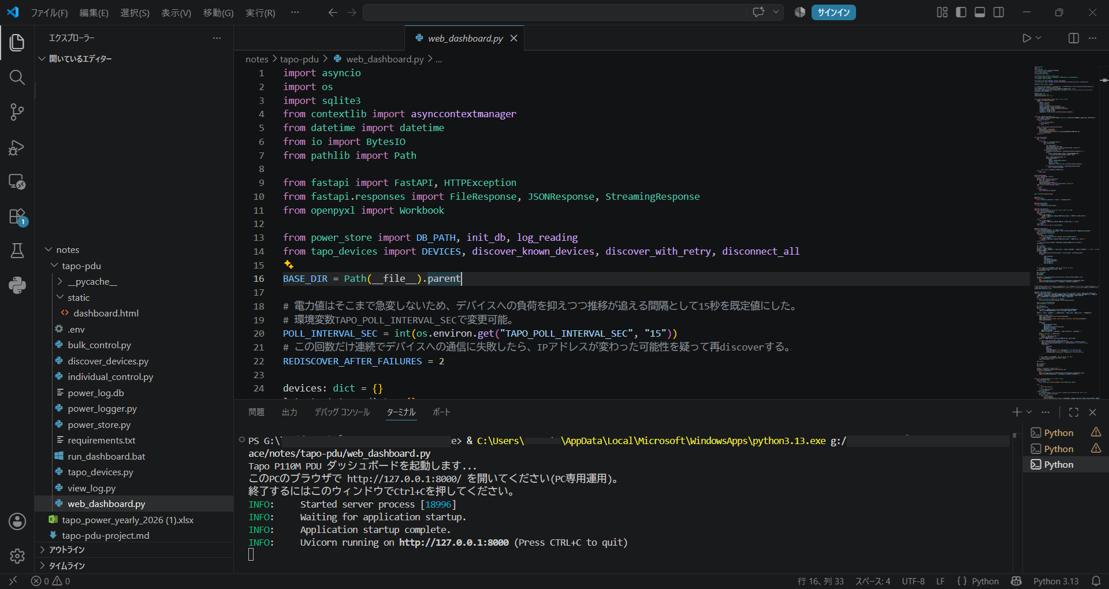Switch to the Ports panel tab
This screenshot has width=1109, height=589.
441,412
